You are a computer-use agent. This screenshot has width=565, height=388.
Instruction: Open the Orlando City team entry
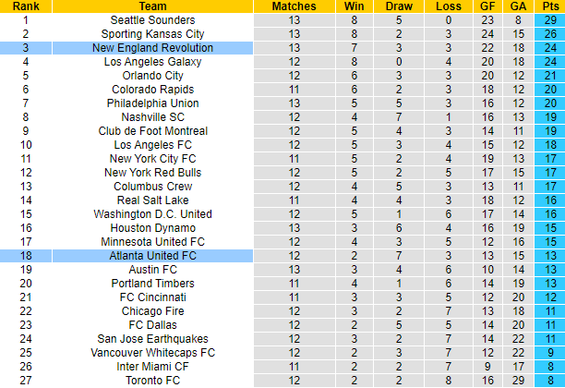[152, 75]
